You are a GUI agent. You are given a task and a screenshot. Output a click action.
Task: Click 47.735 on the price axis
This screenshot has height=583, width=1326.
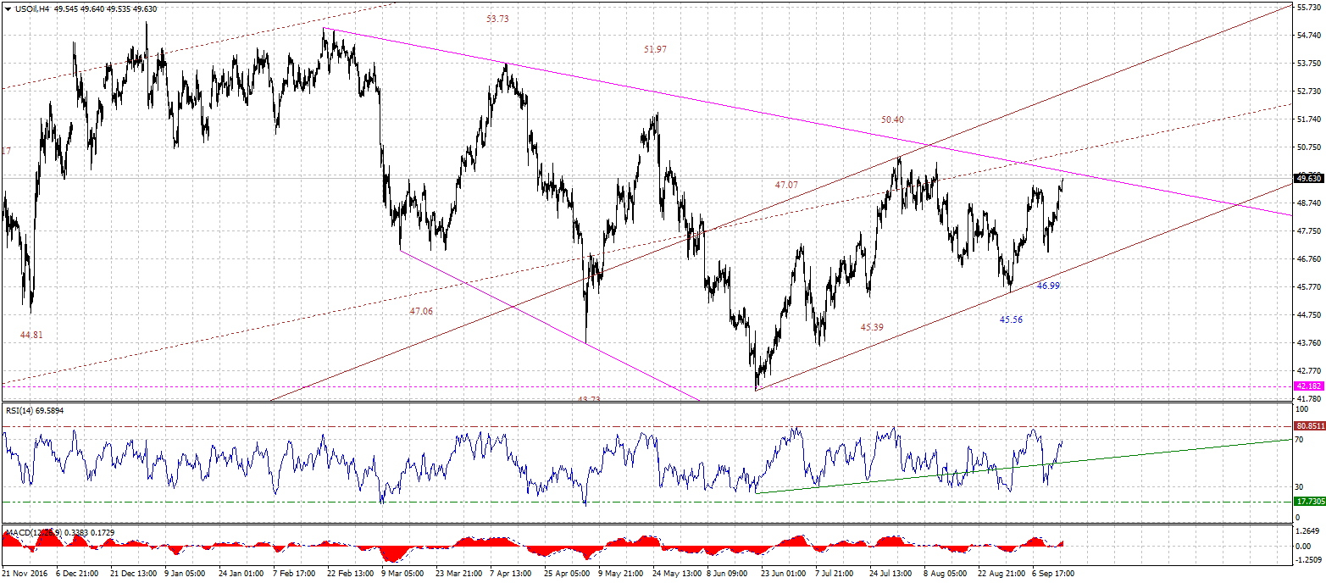pos(1309,230)
